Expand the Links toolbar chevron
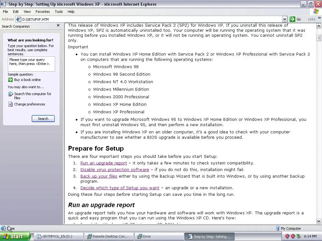The width and height of the screenshot is (322, 241). click(x=319, y=18)
